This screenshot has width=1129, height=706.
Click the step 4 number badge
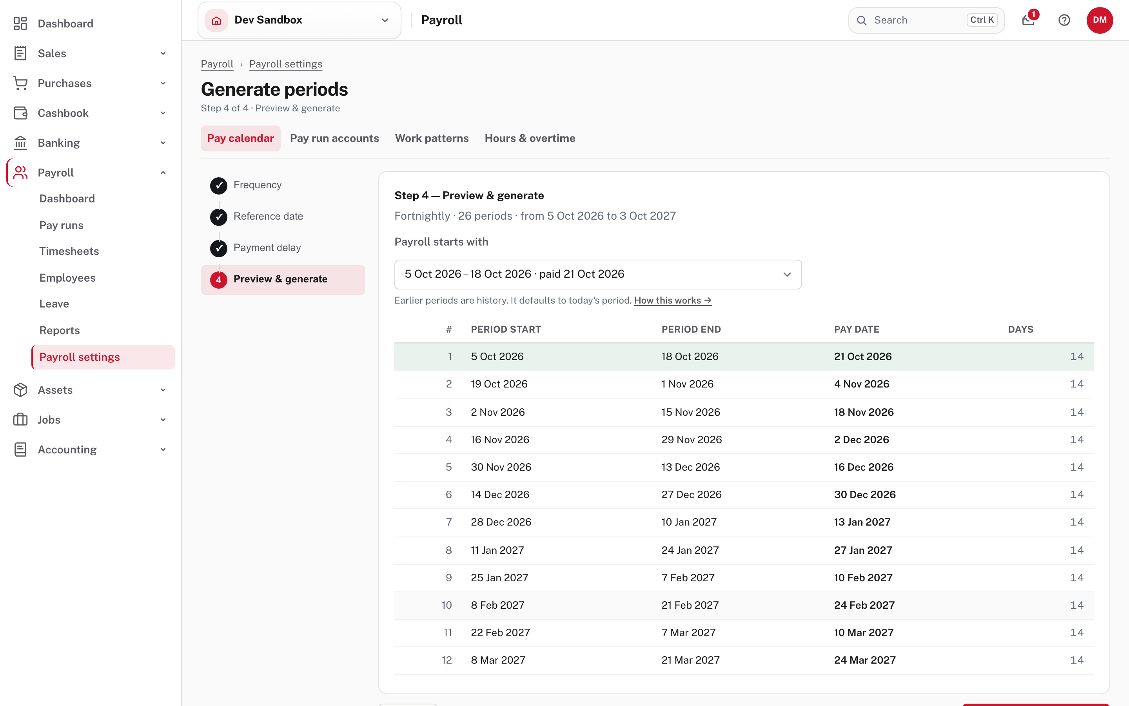(x=219, y=280)
